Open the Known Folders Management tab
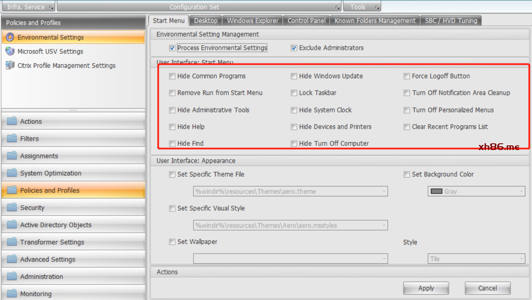Screen dimensions: 532x300 coord(375,20)
